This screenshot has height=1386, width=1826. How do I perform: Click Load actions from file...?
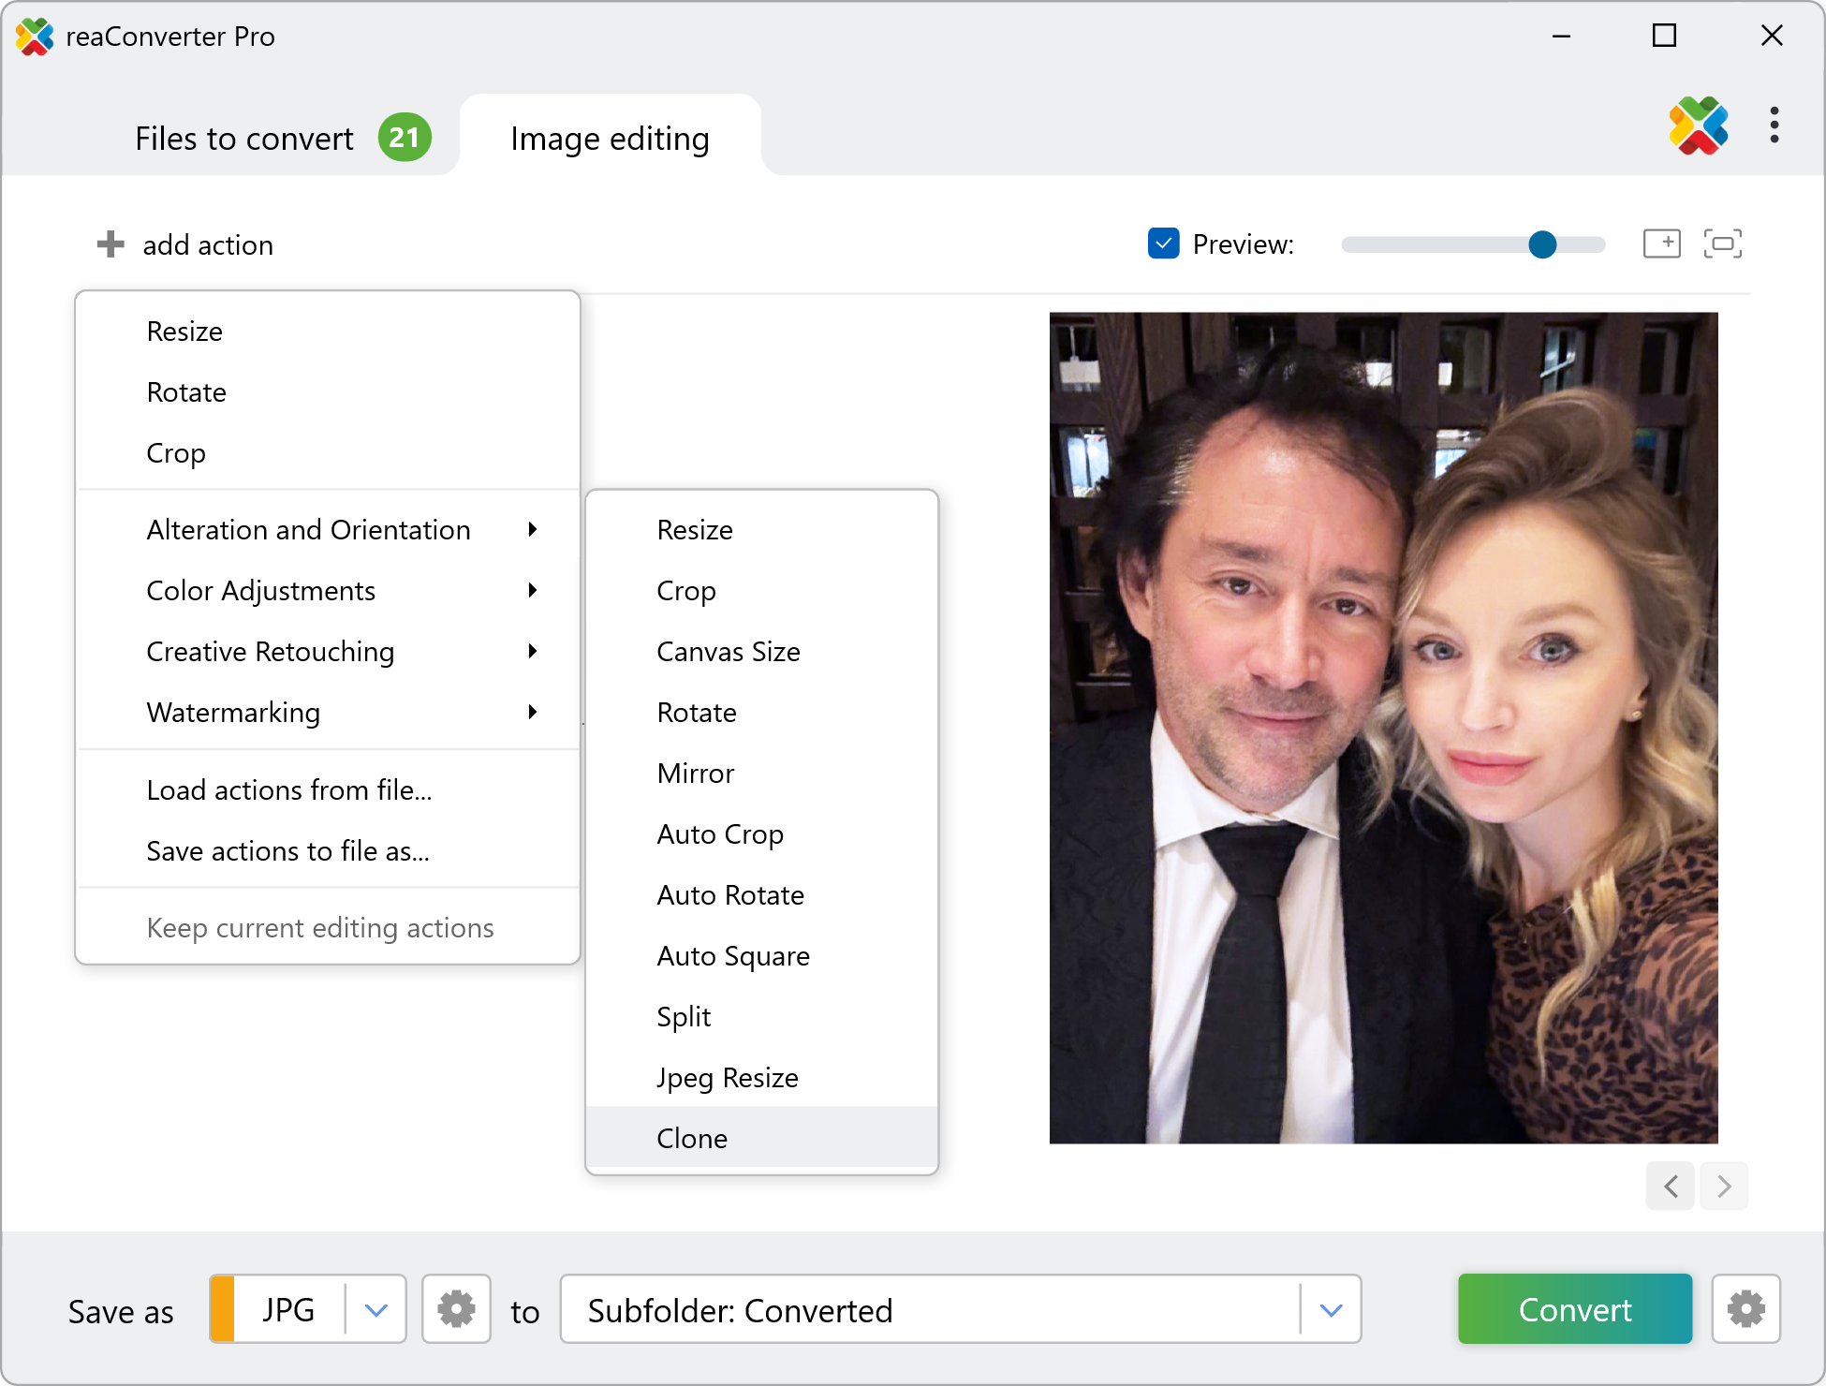tap(288, 790)
